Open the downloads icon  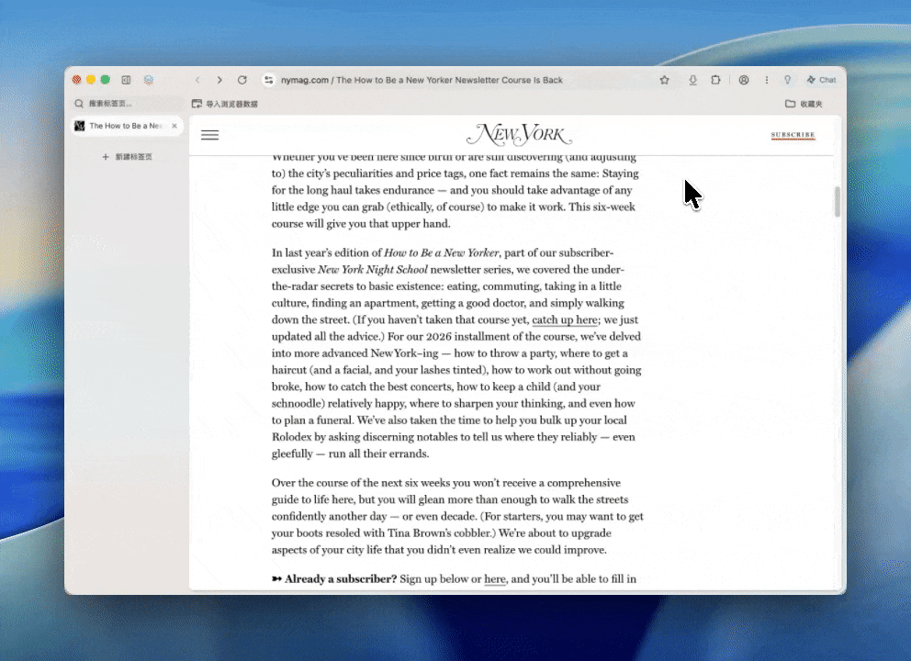pos(692,80)
